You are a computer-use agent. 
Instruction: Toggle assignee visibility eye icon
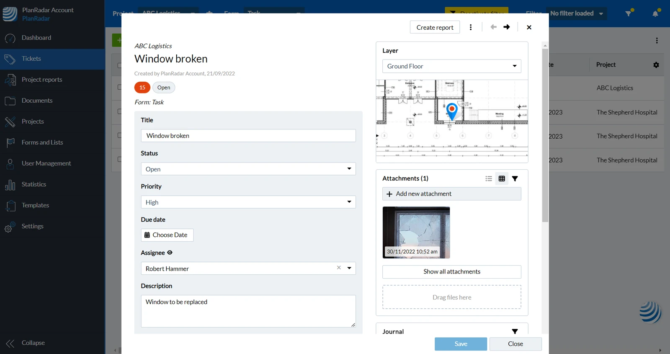[170, 253]
